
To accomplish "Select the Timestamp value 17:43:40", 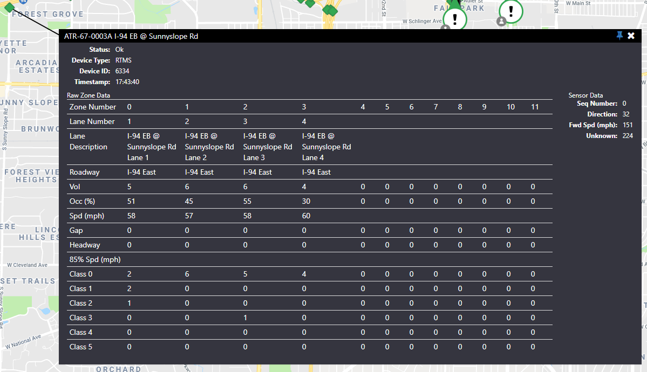I will [x=127, y=81].
